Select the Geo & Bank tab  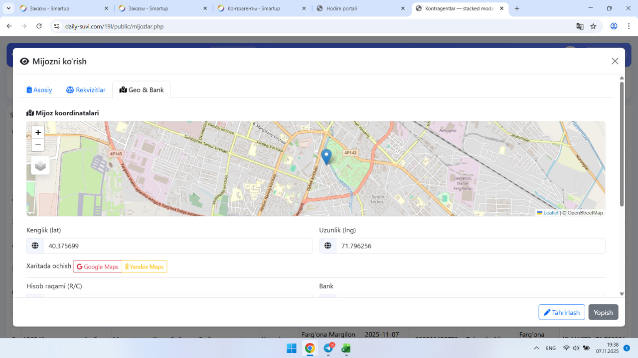(142, 90)
